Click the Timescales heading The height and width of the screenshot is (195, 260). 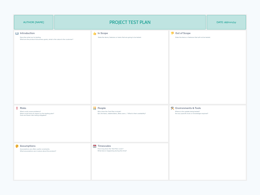pyautogui.click(x=104, y=146)
